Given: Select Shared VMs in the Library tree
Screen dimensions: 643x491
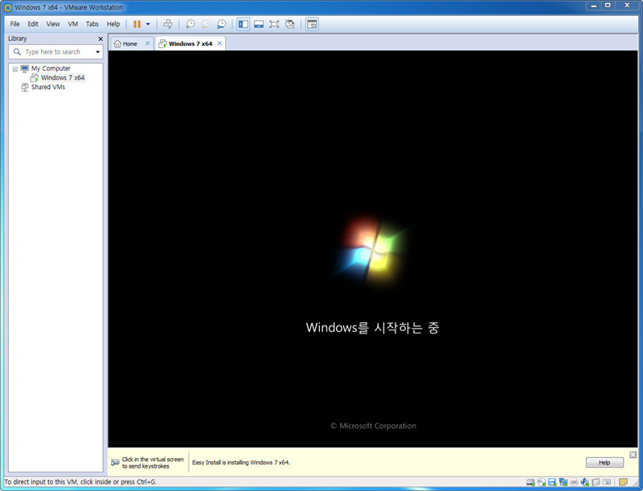Looking at the screenshot, I should (48, 88).
